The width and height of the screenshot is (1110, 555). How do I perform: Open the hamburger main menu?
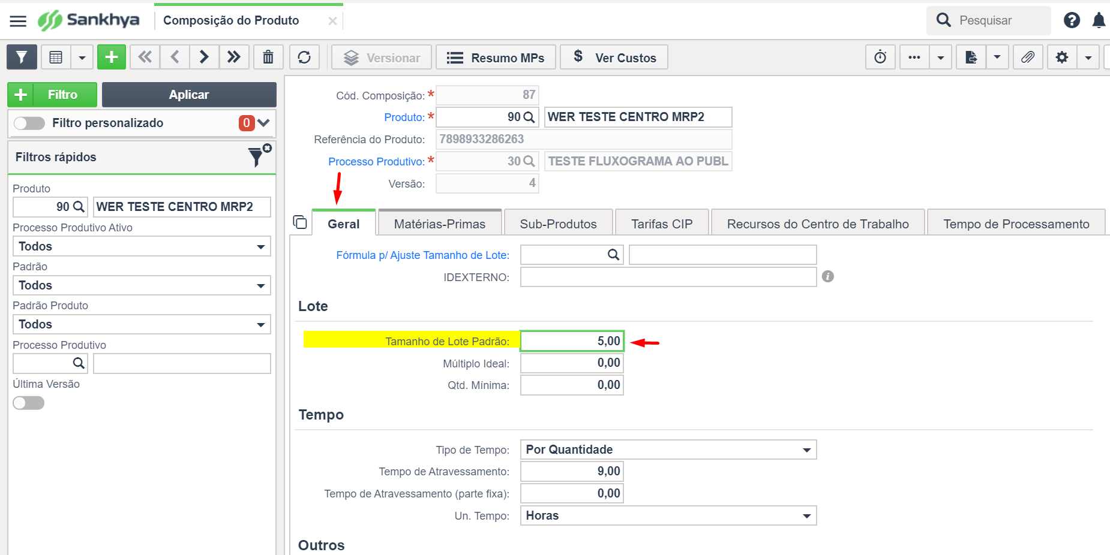tap(18, 21)
